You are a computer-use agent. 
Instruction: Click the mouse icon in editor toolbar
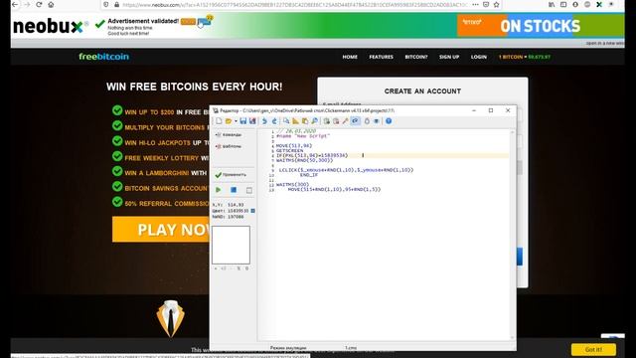click(367, 121)
